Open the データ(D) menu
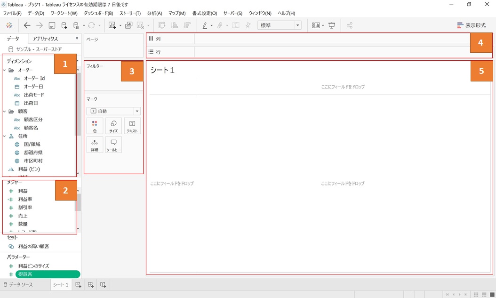 tap(36, 13)
